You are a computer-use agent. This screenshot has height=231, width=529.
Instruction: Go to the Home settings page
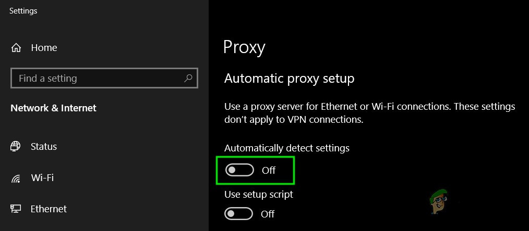(44, 48)
